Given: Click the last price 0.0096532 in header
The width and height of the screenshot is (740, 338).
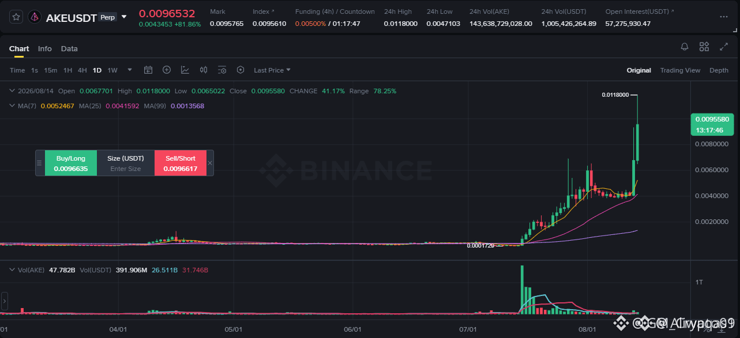Looking at the screenshot, I should 167,13.
